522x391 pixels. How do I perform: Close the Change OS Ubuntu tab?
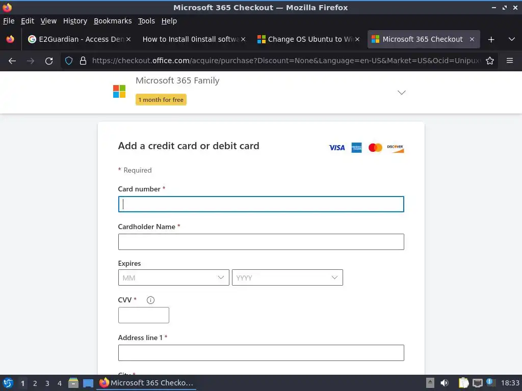pos(357,39)
